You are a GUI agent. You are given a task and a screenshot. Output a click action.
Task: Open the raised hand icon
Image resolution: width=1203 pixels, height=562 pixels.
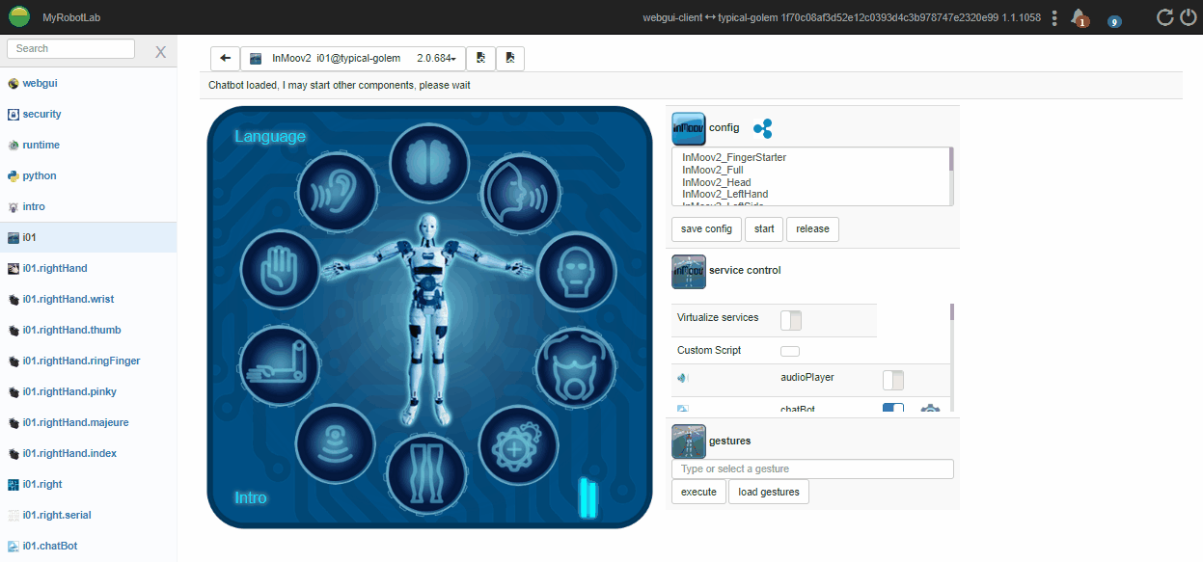point(279,270)
